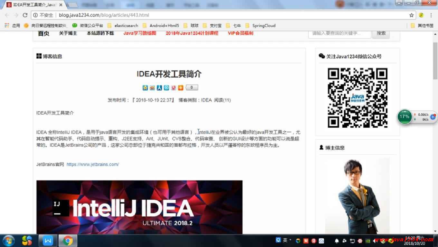The height and width of the screenshot is (247, 438).
Task: Open 关于博主 navigation item
Action: 68,33
